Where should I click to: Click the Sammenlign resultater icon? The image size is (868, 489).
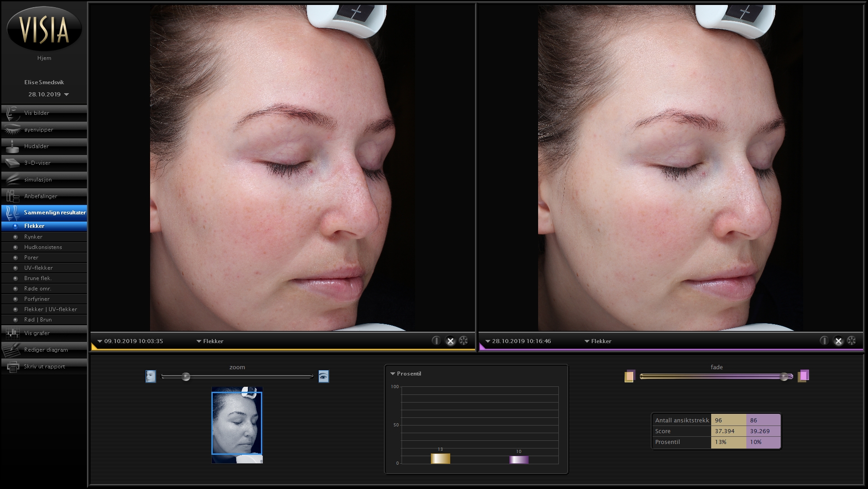pos(12,213)
